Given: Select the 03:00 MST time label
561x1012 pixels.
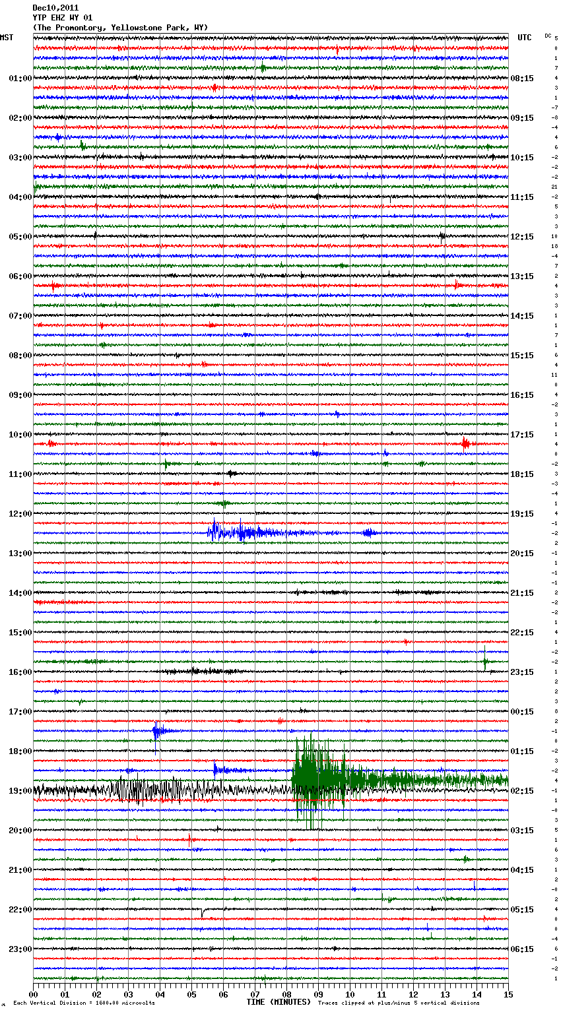Looking at the screenshot, I should click(20, 158).
